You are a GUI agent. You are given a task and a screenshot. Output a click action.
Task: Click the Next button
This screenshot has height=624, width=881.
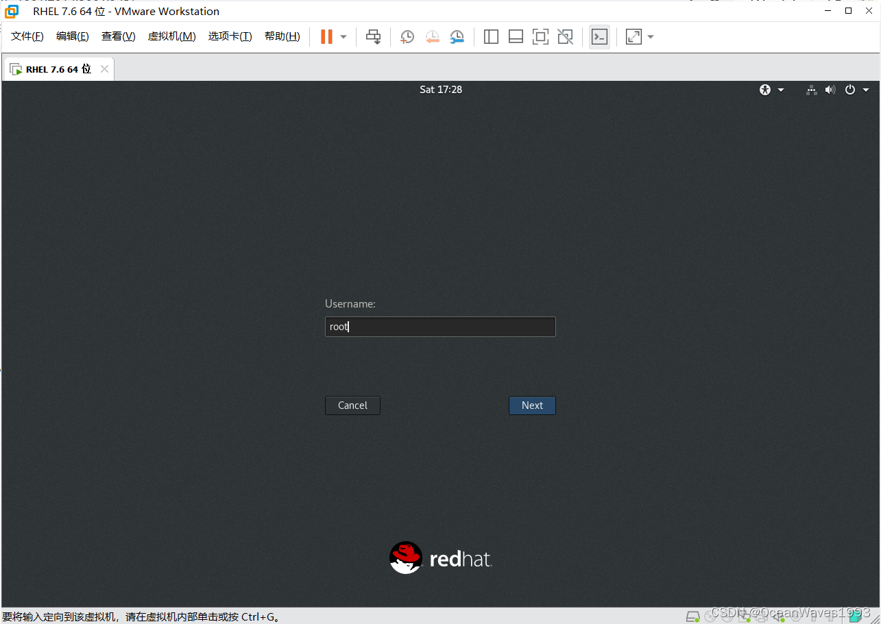tap(532, 405)
